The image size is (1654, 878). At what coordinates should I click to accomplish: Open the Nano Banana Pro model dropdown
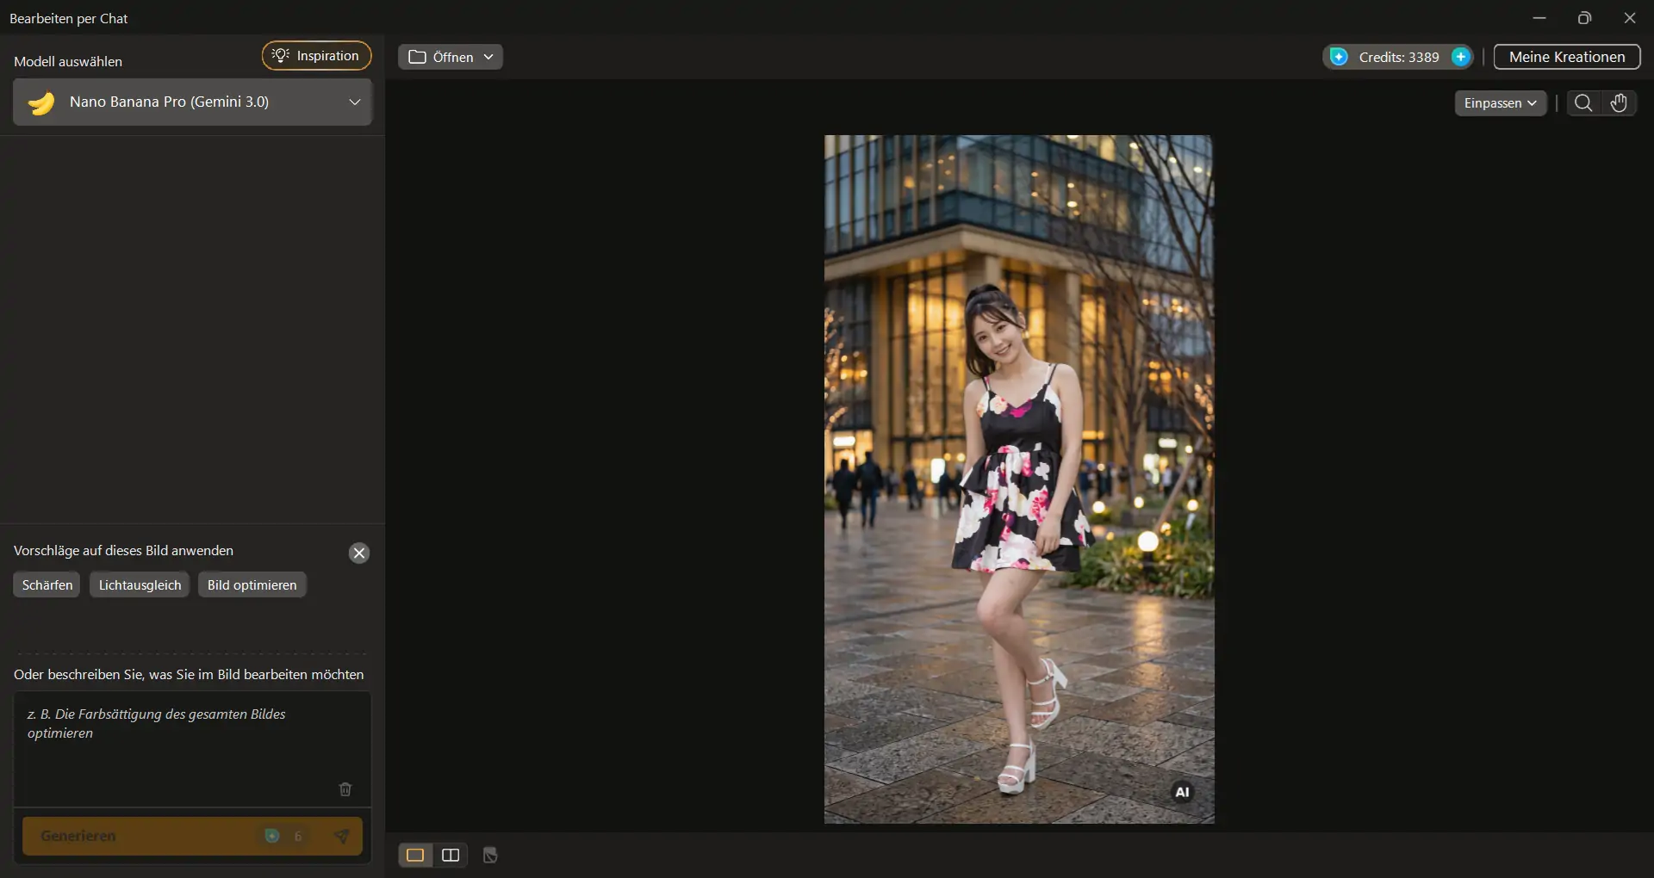point(192,102)
